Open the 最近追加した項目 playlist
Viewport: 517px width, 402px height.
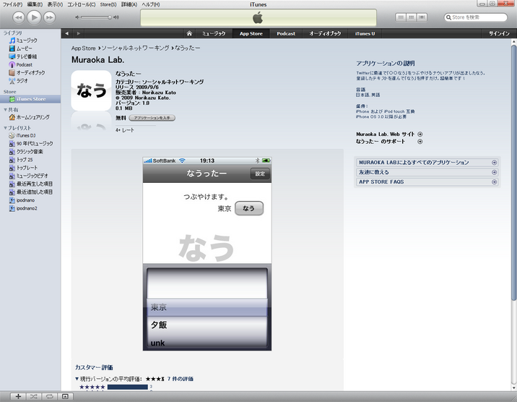tap(30, 192)
